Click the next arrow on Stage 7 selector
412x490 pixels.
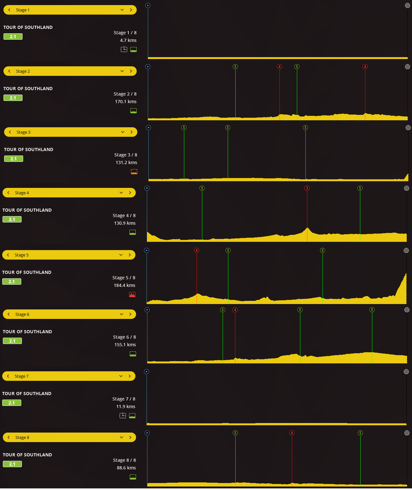(x=130, y=376)
